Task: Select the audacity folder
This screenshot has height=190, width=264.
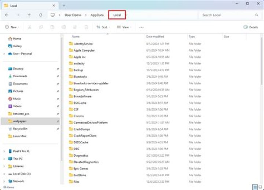Action: coord(77,64)
